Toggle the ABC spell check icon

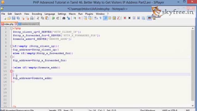point(150,18)
